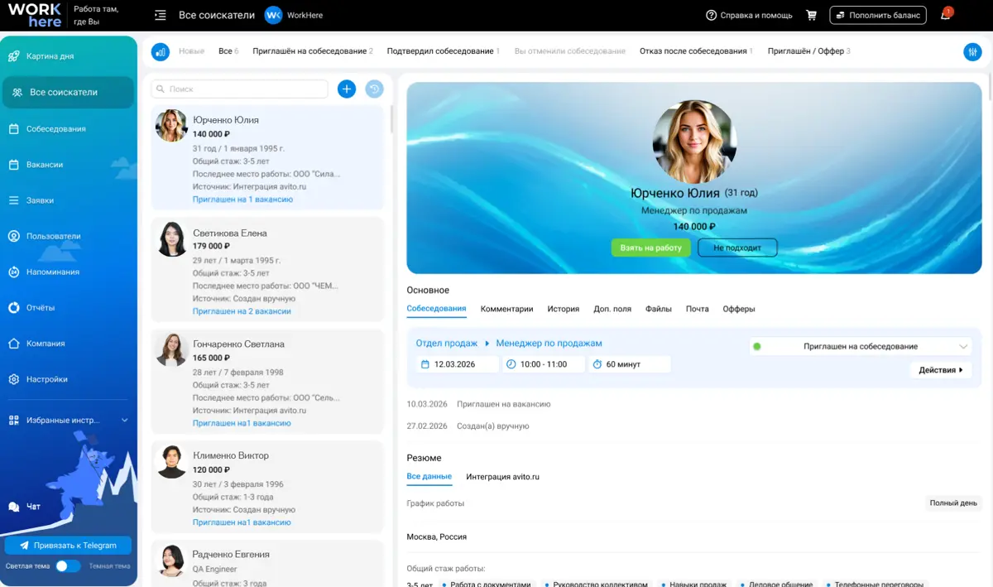The width and height of the screenshot is (993, 587).
Task: Click Взять на работу button
Action: tap(651, 248)
